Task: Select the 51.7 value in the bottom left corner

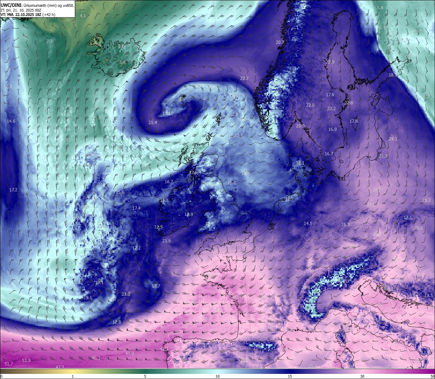Action: 9,364
